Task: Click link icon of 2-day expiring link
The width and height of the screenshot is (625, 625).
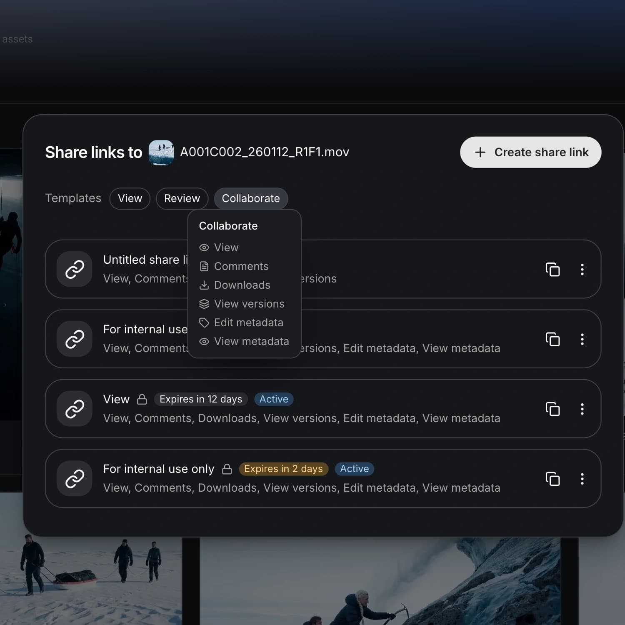Action: [x=75, y=479]
